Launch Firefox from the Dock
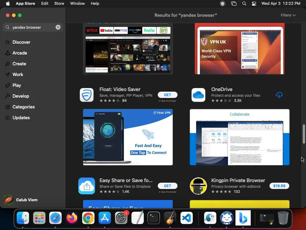The height and width of the screenshot is (230, 306). [72, 218]
